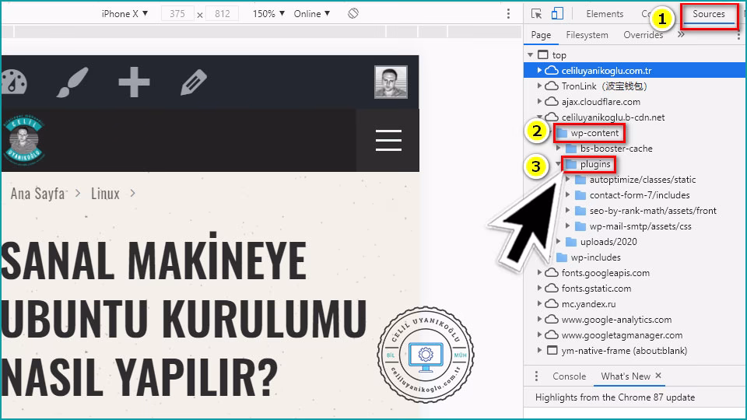Show more Sources pane tabs chevron

681,34
